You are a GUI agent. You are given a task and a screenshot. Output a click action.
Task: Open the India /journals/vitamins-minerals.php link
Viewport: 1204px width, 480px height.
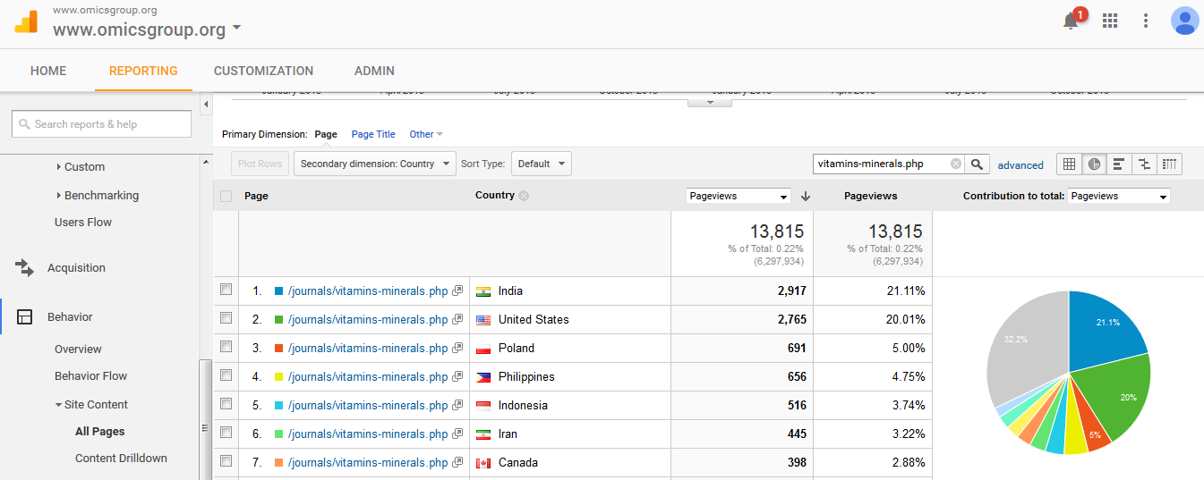click(x=368, y=291)
